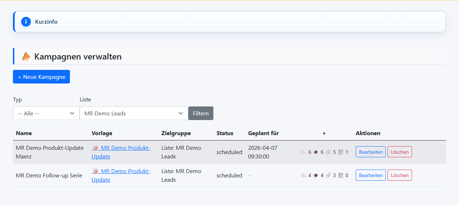Click the Neue Kampagne button

click(x=41, y=77)
